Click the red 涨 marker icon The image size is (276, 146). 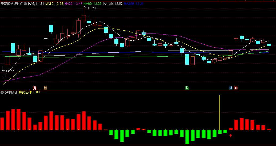point(236,88)
